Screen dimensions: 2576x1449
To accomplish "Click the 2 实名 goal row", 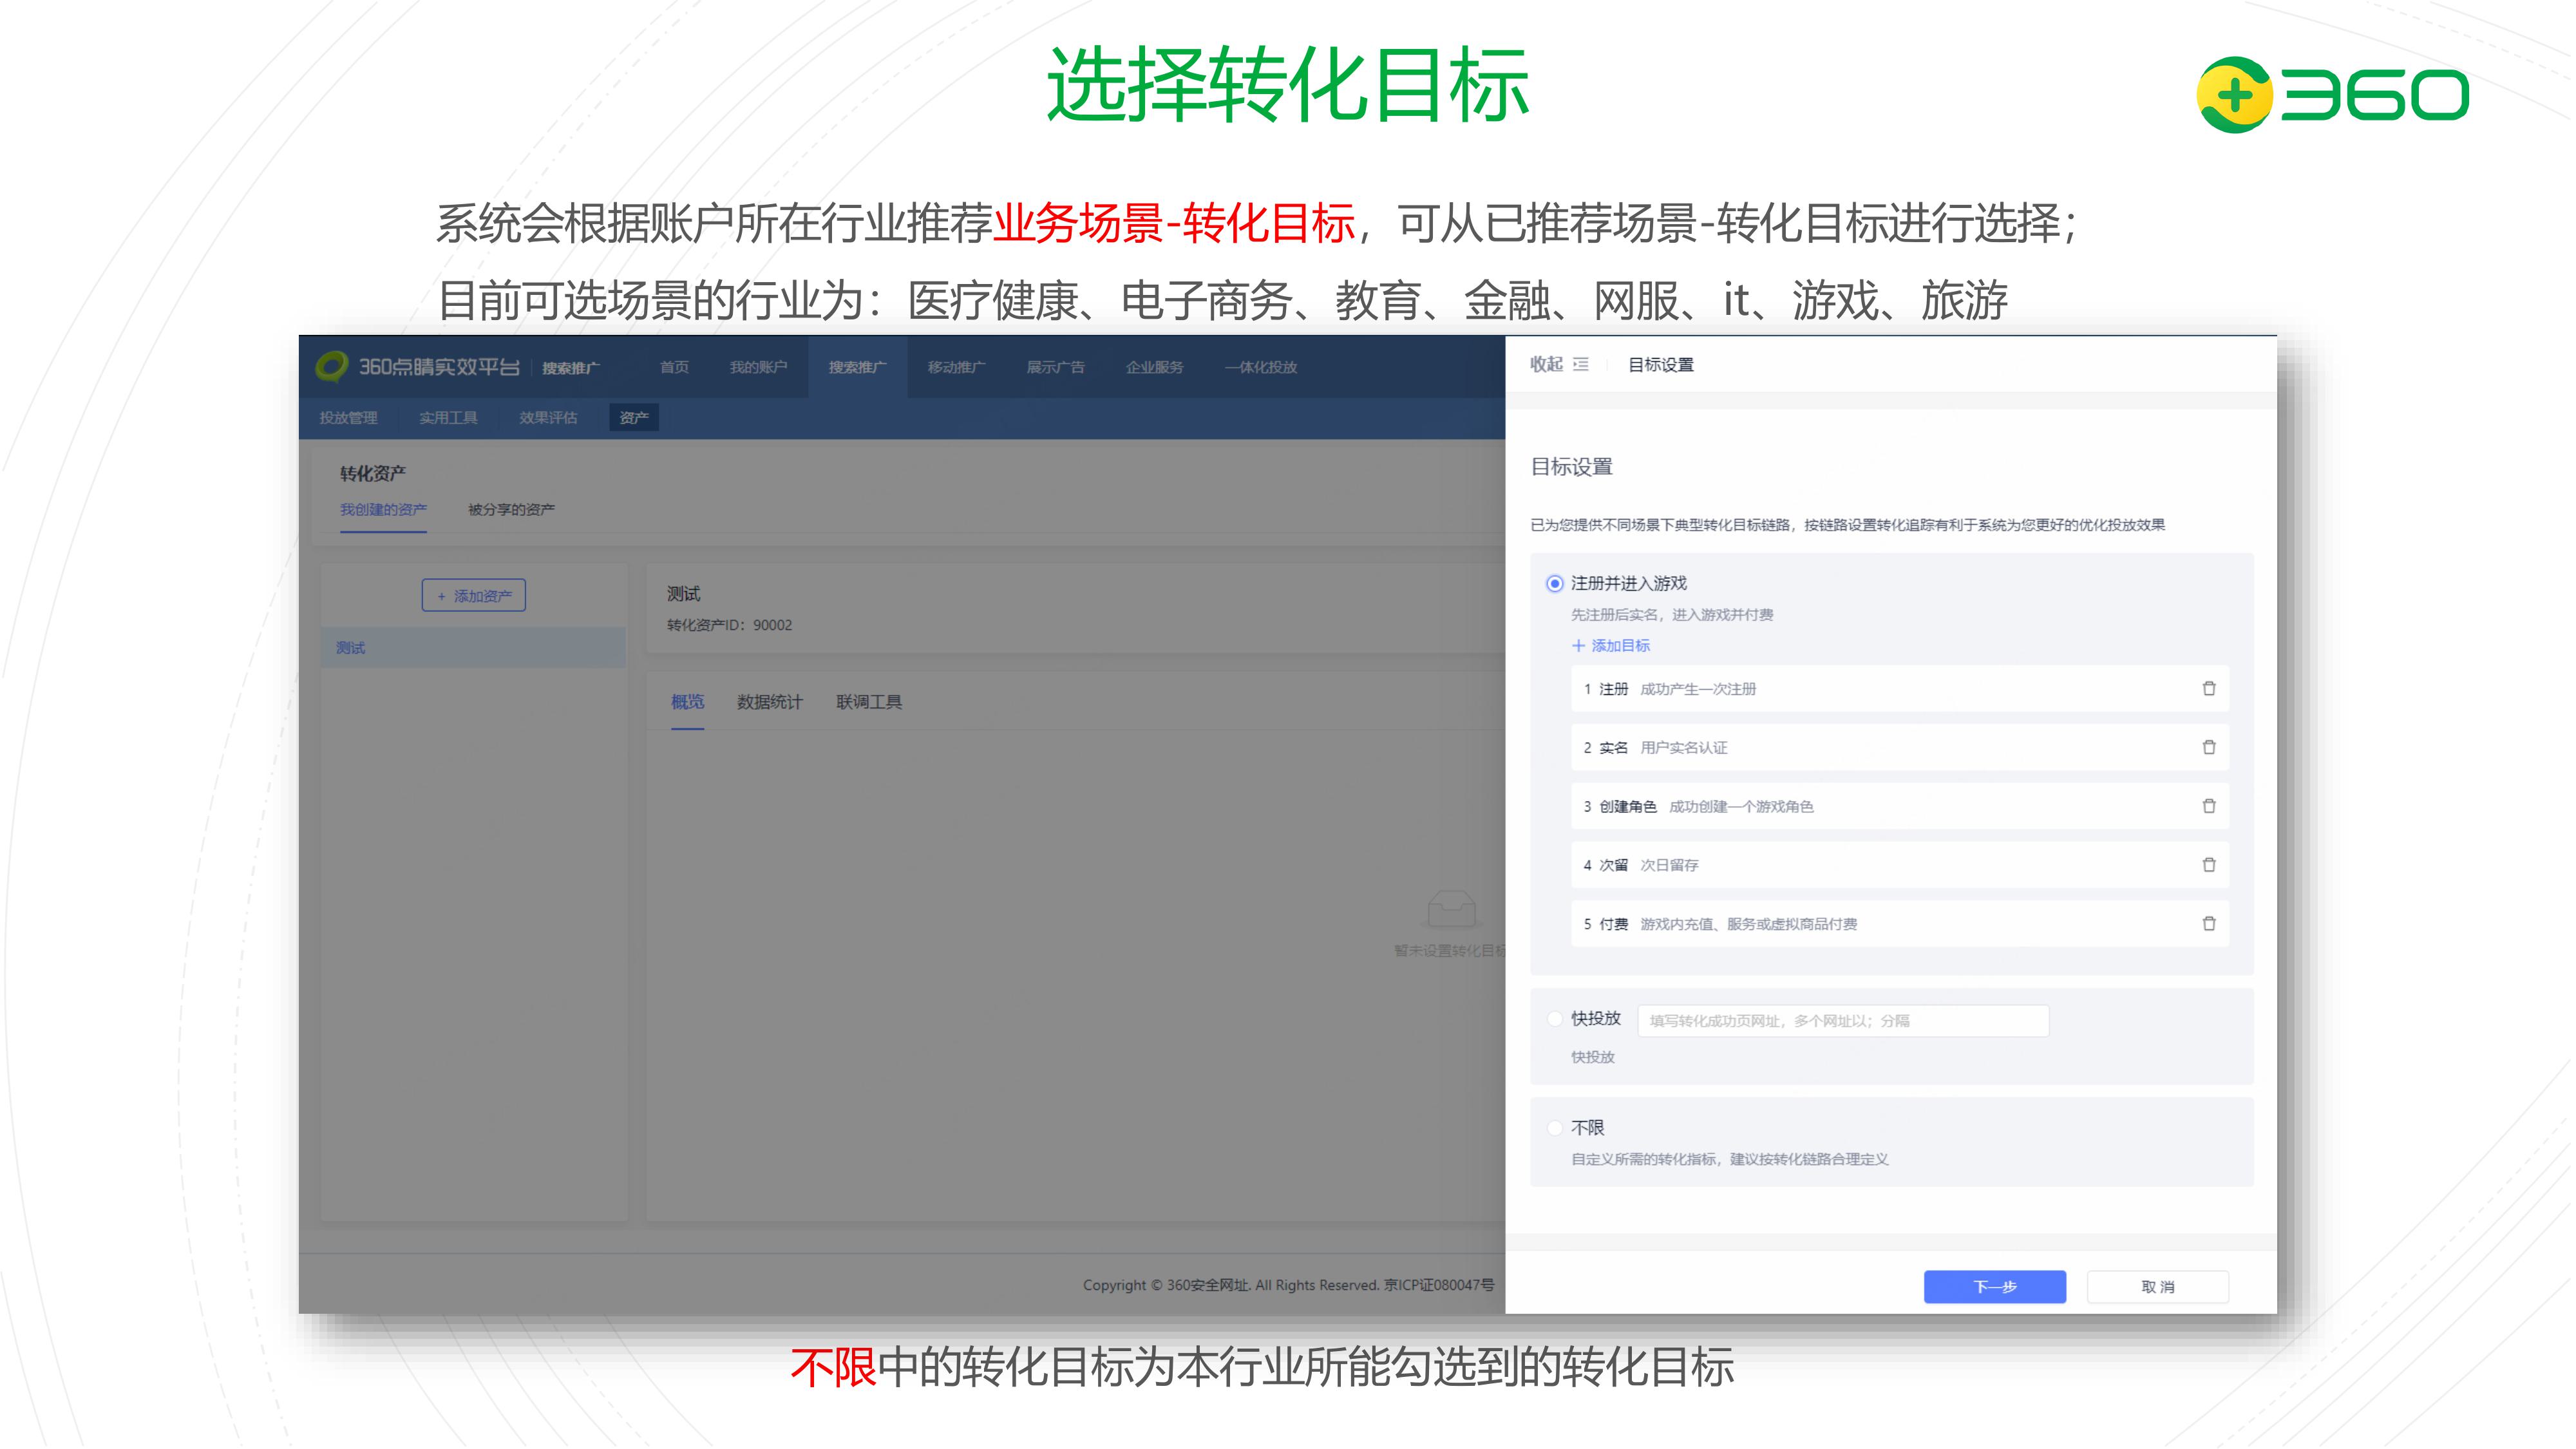I will pyautogui.click(x=1899, y=747).
